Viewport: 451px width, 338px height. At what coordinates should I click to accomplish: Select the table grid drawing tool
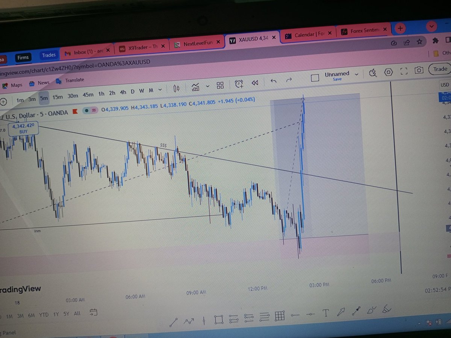[x=279, y=316]
